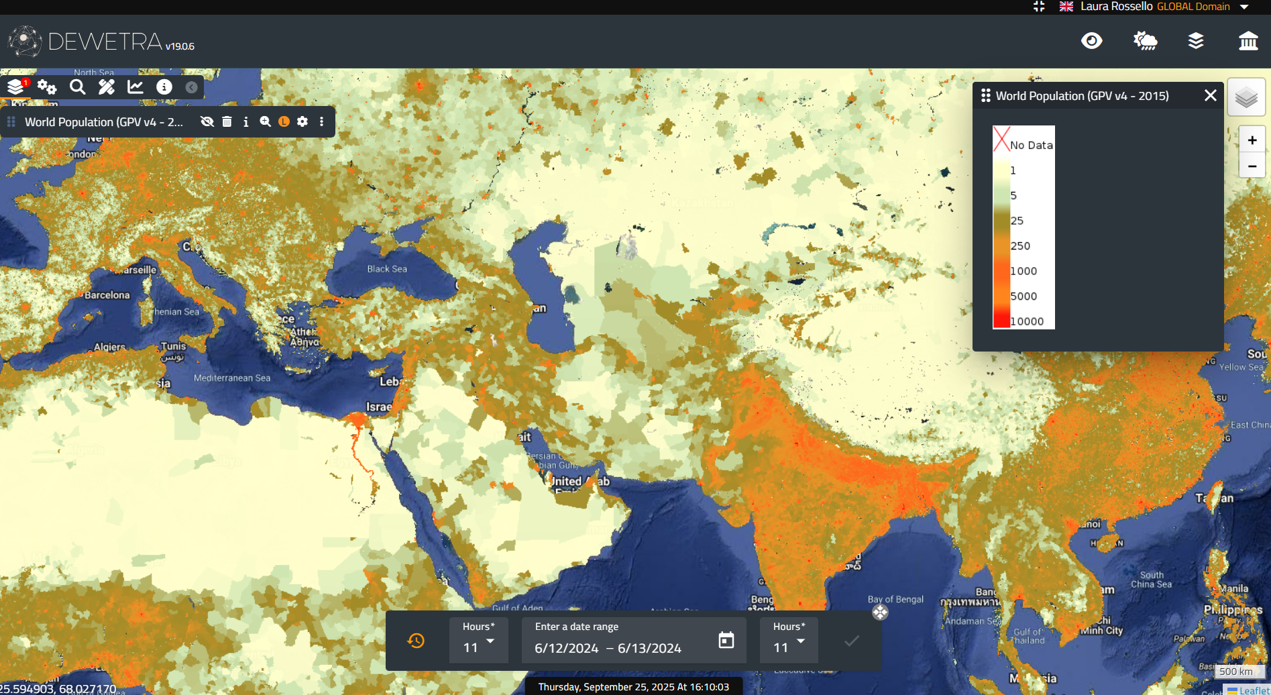Expand the start Hours dropdown
This screenshot has width=1271, height=695.
pos(479,641)
